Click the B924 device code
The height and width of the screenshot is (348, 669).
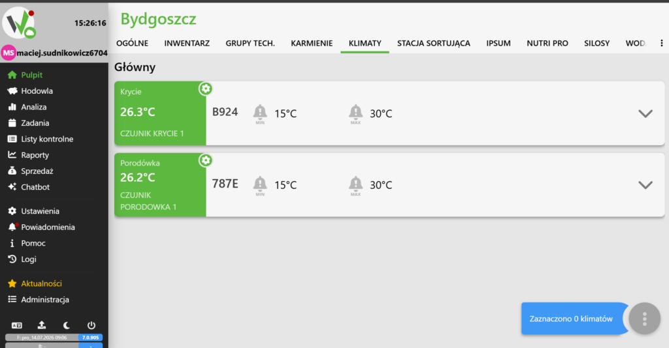pyautogui.click(x=225, y=112)
